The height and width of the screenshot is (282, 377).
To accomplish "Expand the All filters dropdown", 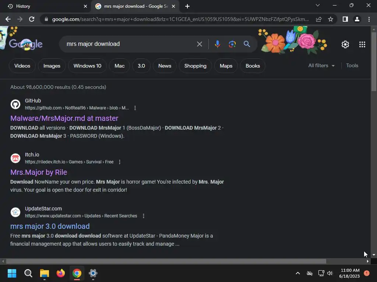I will 321,65.
